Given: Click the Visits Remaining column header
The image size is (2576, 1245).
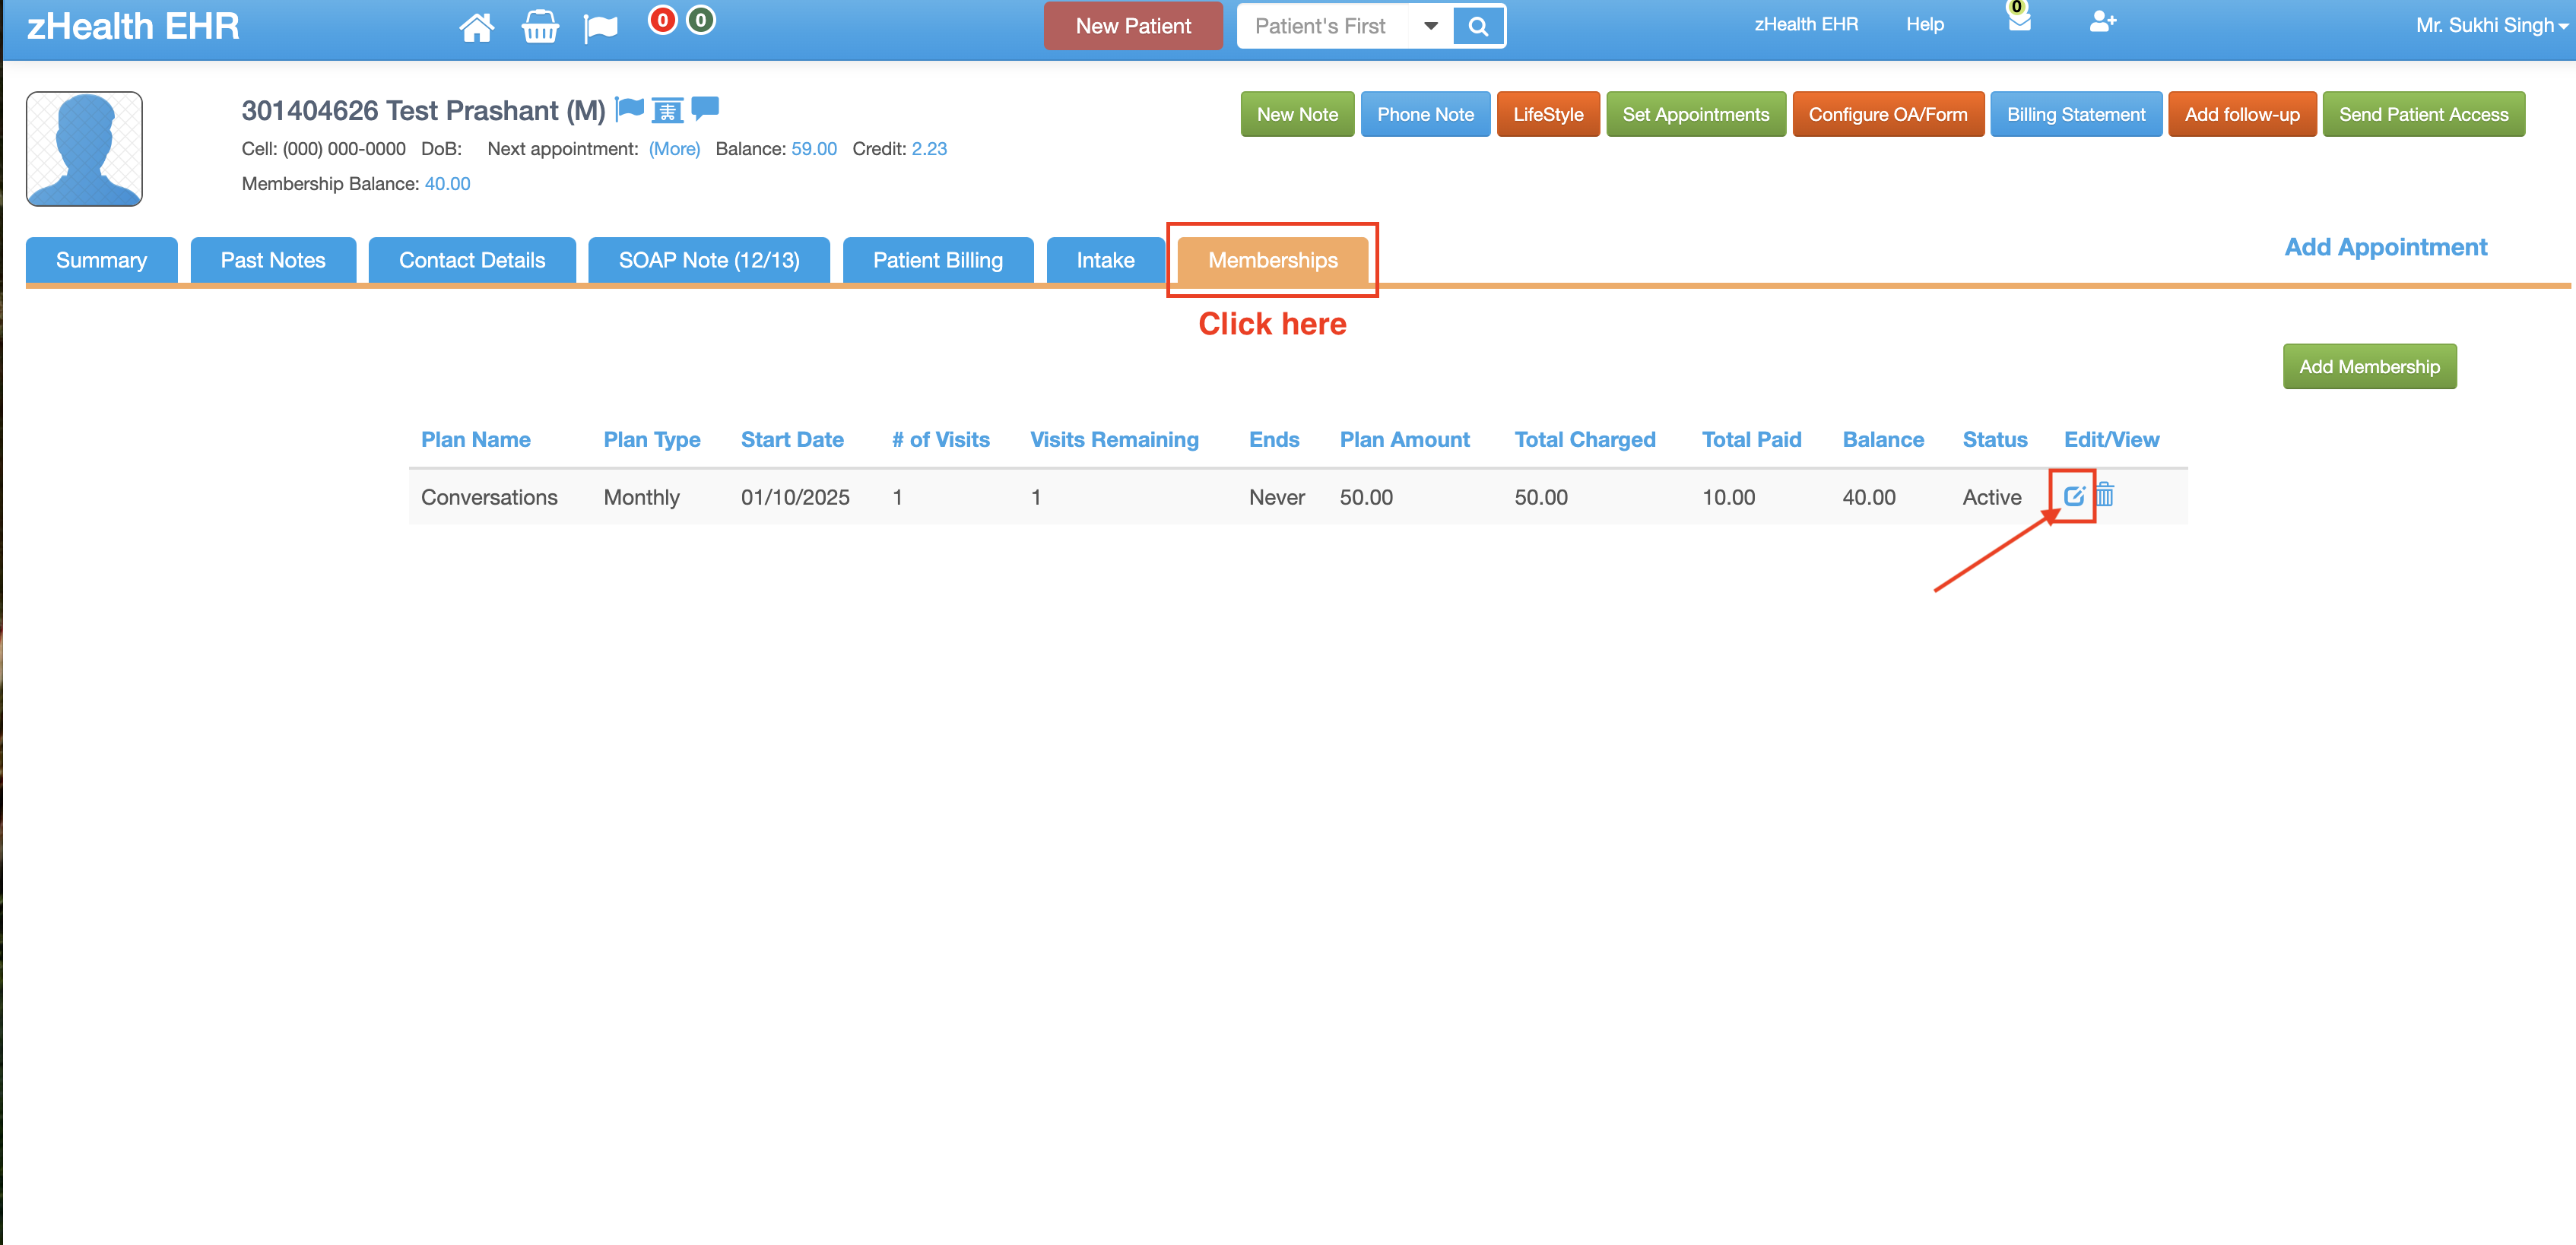Looking at the screenshot, I should 1114,440.
